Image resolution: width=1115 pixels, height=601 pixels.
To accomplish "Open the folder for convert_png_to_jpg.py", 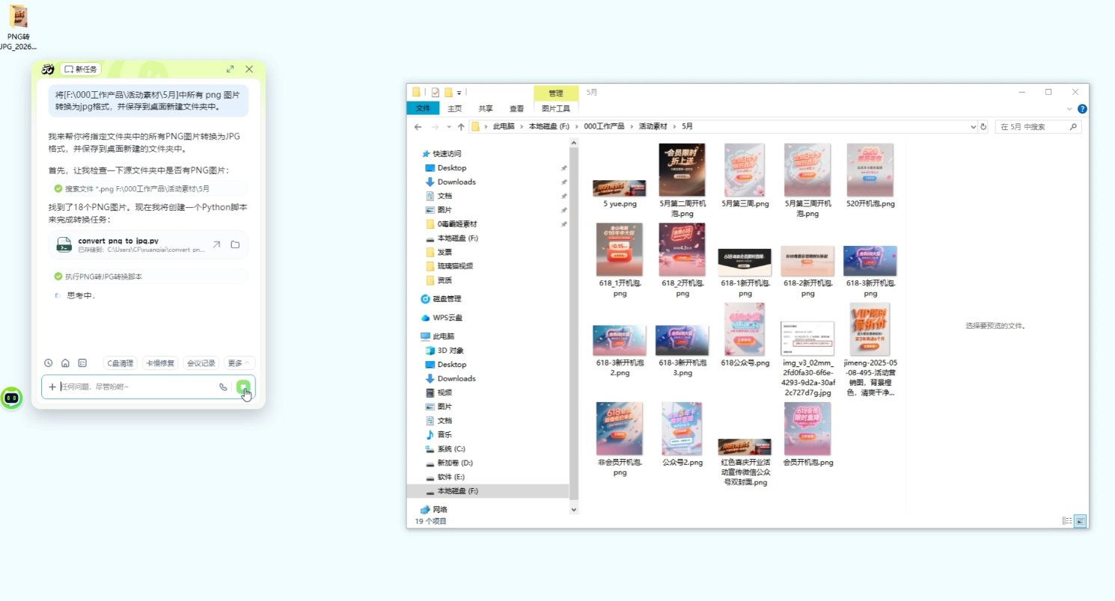I will (235, 244).
